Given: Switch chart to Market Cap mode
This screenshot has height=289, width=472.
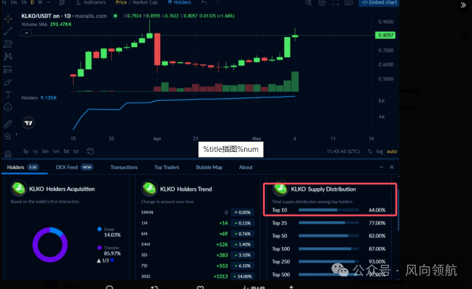Looking at the screenshot, I should click(x=145, y=3).
